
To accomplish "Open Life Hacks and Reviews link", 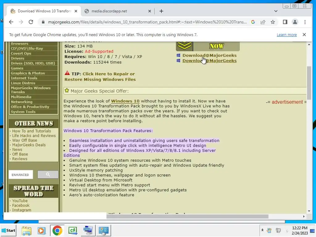I will [34, 136].
